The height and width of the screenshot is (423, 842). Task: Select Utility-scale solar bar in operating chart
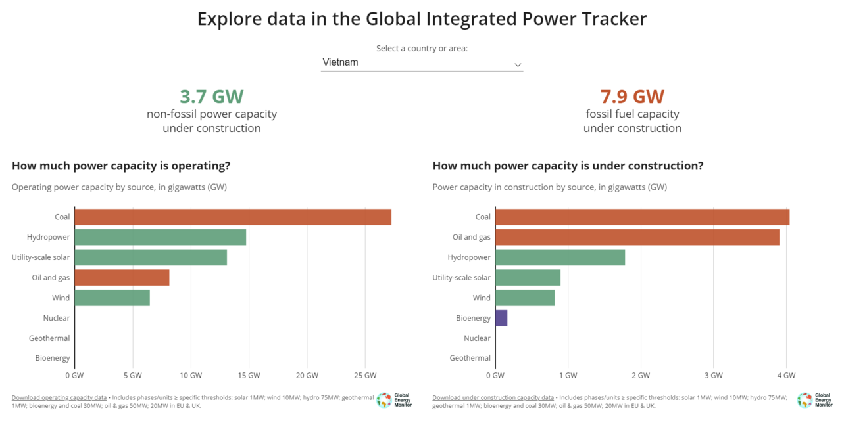coord(151,257)
